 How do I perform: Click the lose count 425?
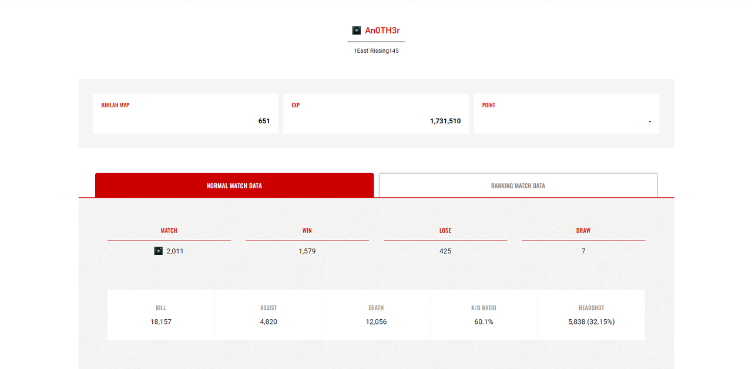click(445, 251)
